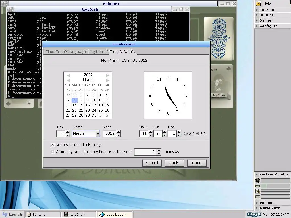Expand the World View group
The image size is (291, 218).
(273, 208)
